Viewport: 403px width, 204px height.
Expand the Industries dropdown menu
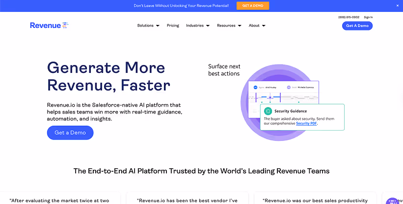[198, 25]
